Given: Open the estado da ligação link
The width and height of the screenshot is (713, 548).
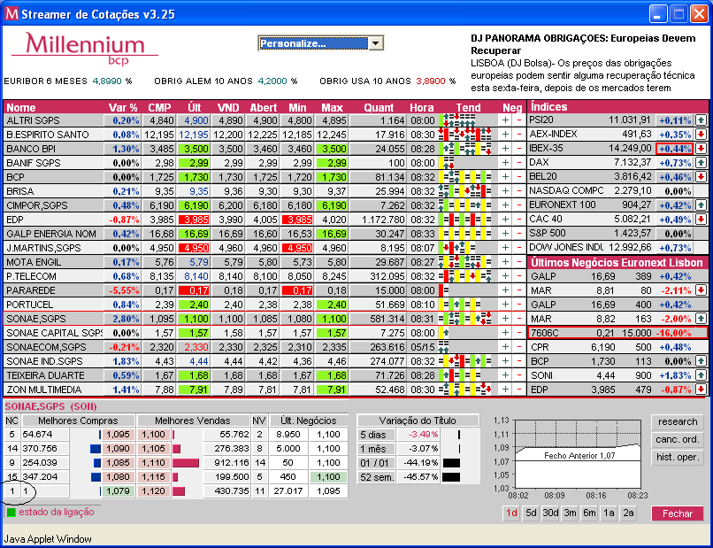Looking at the screenshot, I should coord(57,512).
